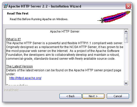Viewport: 137px width, 107px height.
Task: Click the underlined "What is it?" heading
Action: (x=13, y=39)
